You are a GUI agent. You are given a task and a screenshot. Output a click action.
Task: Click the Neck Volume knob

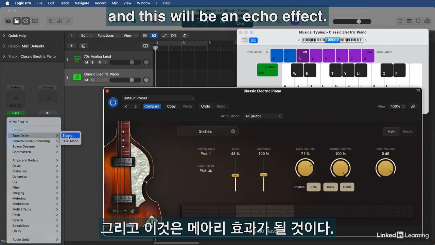[305, 168]
